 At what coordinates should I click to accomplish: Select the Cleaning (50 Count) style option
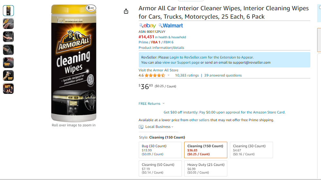160,168
